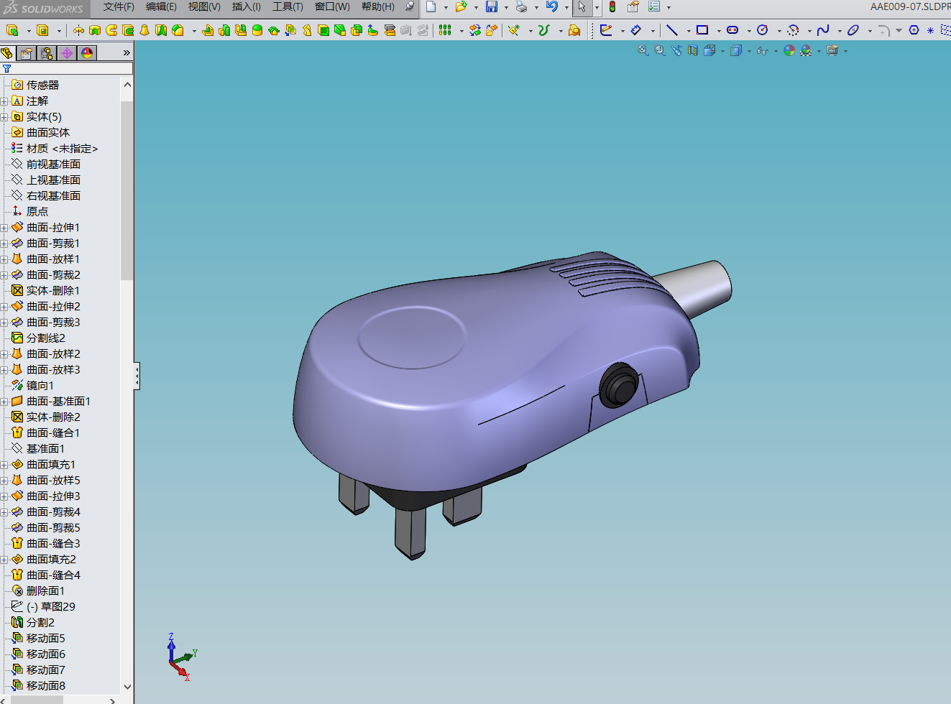Open the 插入(I) menu

(247, 6)
